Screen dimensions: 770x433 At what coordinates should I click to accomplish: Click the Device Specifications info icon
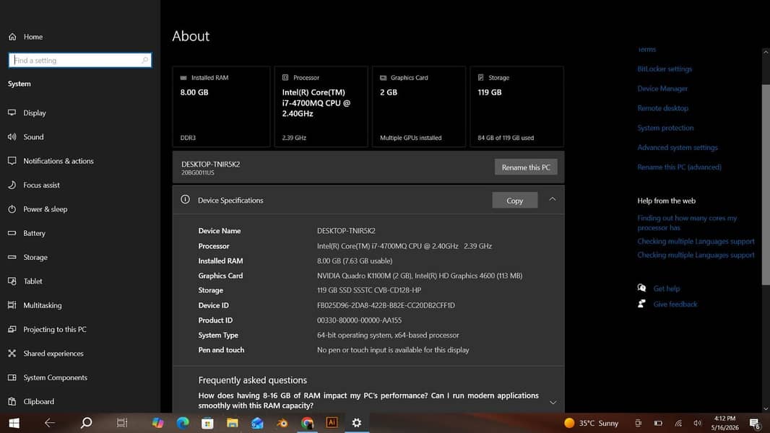click(185, 200)
